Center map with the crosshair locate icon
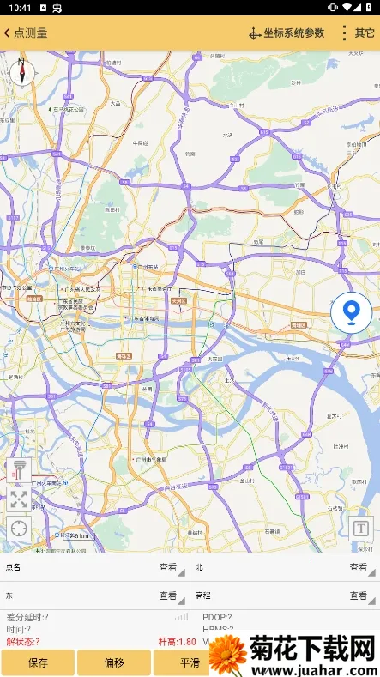Screen dimensions: 380x677 [19, 529]
